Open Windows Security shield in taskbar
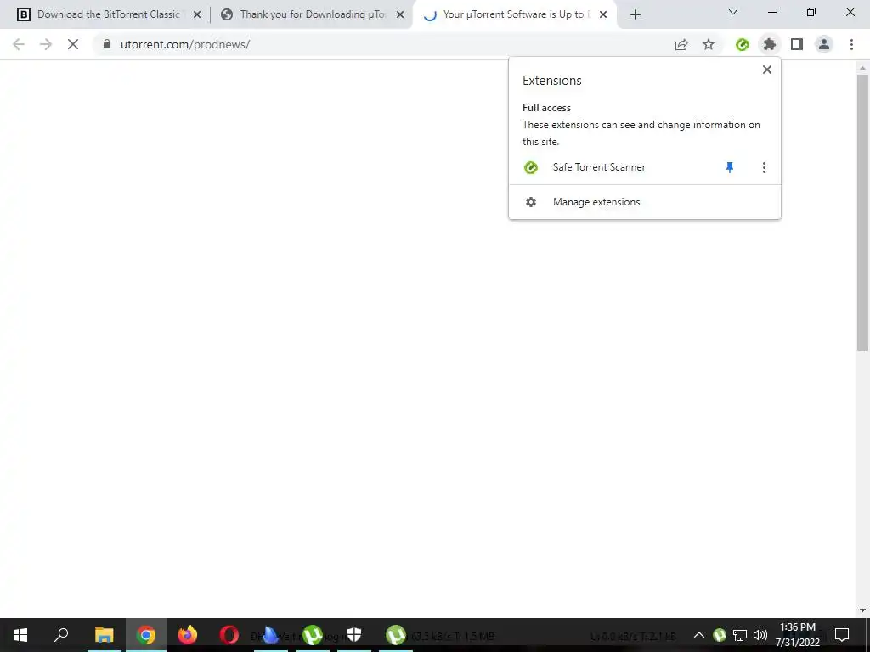Image resolution: width=870 pixels, height=652 pixels. [354, 635]
